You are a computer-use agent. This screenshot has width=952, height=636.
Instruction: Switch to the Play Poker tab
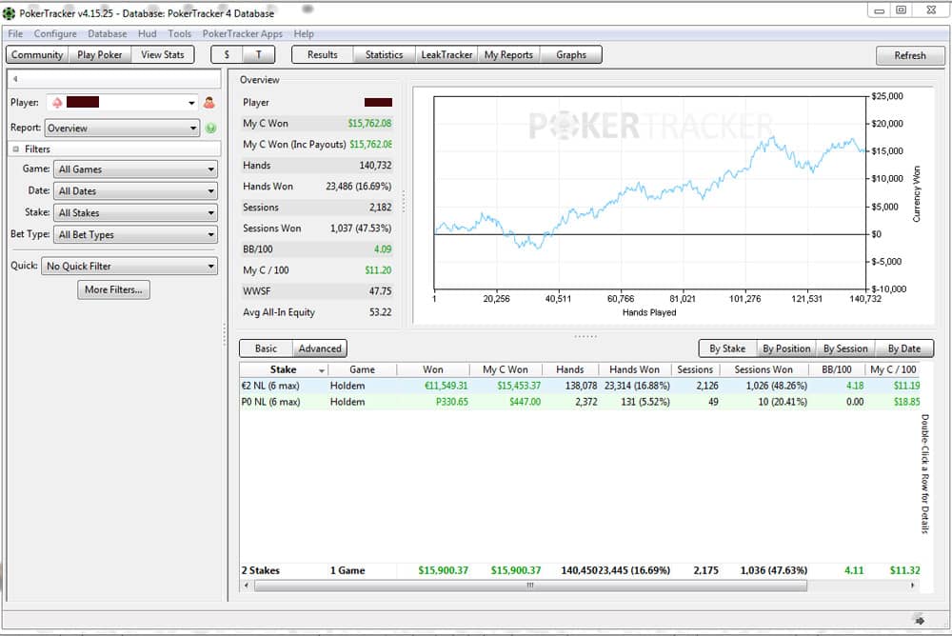(100, 54)
